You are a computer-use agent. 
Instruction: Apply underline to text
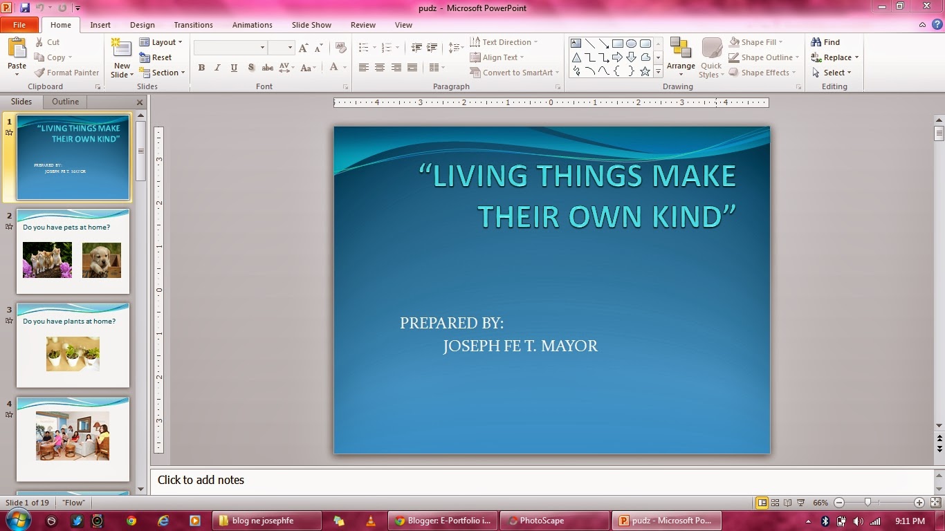(234, 68)
